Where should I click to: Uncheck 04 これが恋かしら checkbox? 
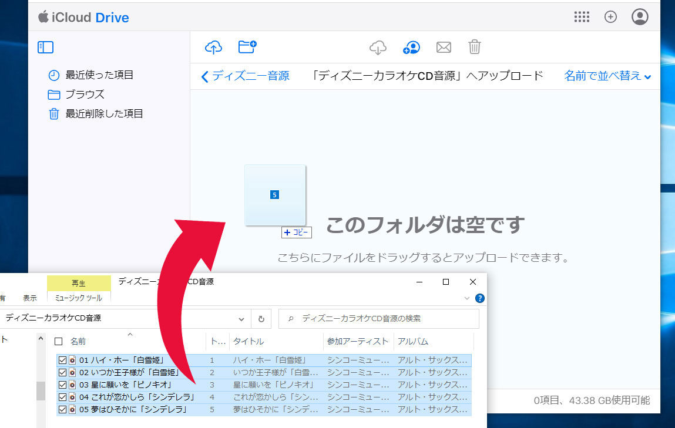pos(62,397)
